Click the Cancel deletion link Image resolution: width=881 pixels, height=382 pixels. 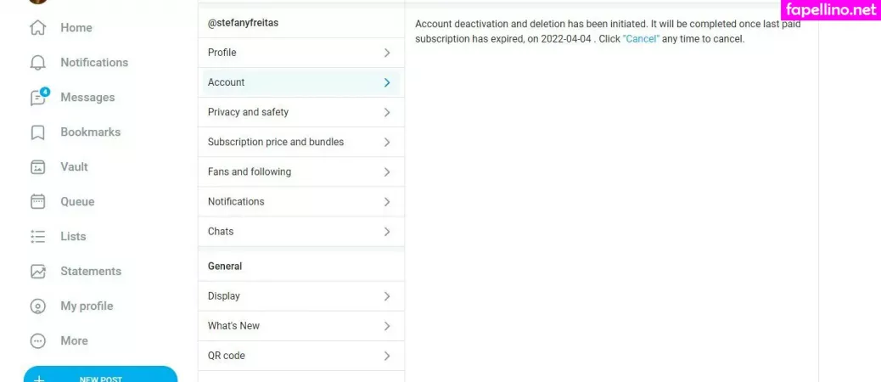(x=641, y=39)
